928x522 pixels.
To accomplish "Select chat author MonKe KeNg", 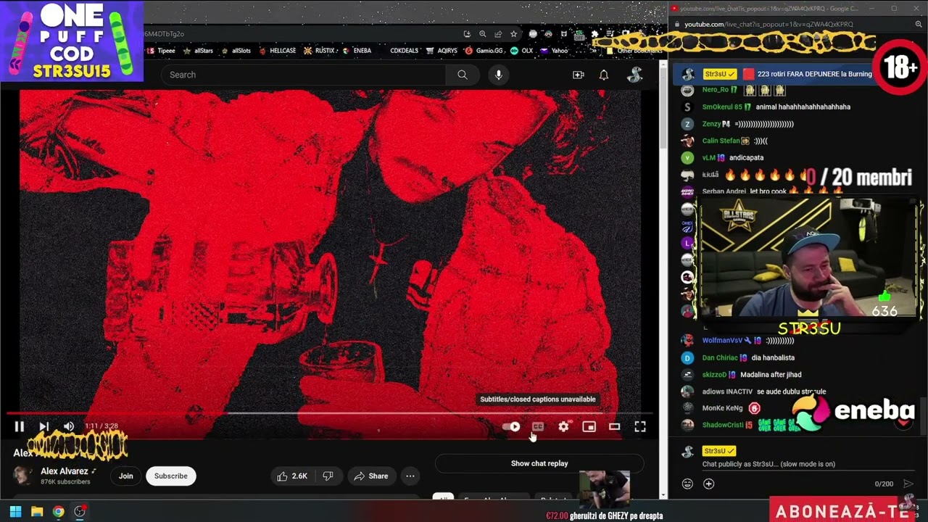I will tap(723, 408).
